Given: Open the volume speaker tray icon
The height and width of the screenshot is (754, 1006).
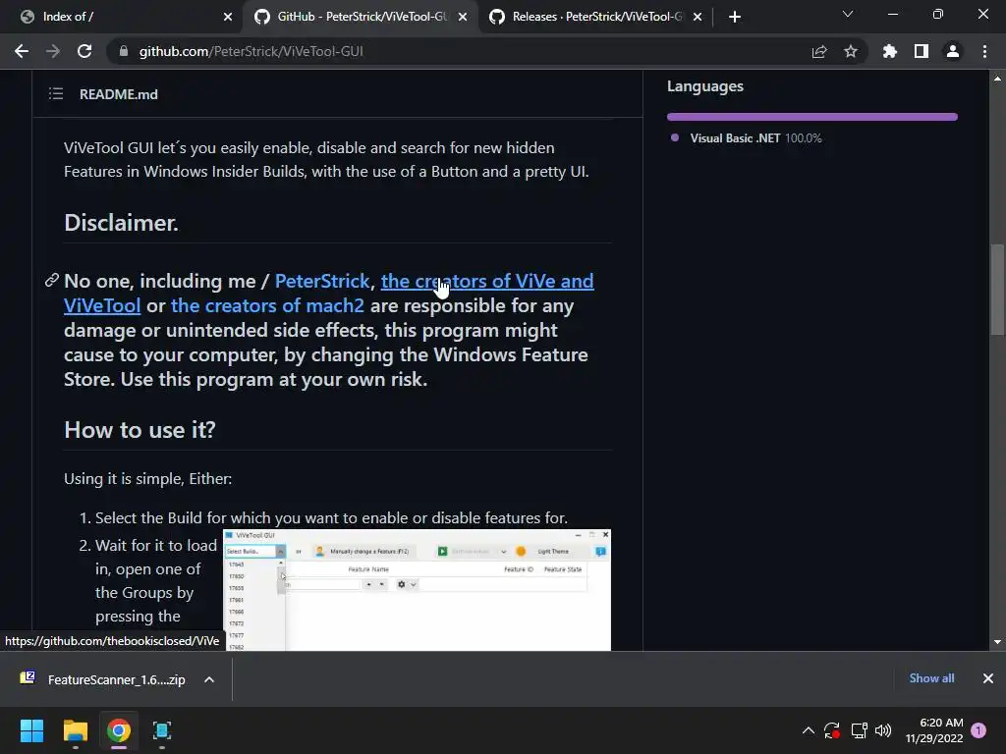Looking at the screenshot, I should 883,730.
